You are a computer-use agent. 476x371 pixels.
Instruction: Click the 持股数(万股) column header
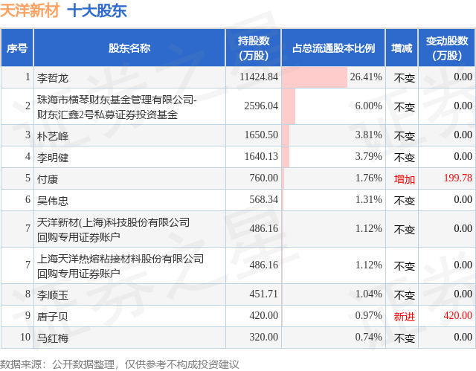(x=254, y=48)
